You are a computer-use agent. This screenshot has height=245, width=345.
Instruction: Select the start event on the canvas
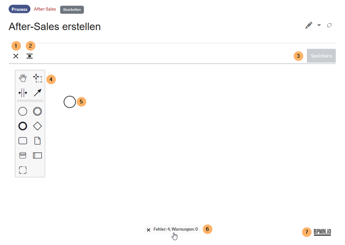(69, 102)
